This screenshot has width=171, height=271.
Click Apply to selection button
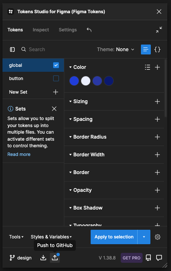tap(114, 237)
